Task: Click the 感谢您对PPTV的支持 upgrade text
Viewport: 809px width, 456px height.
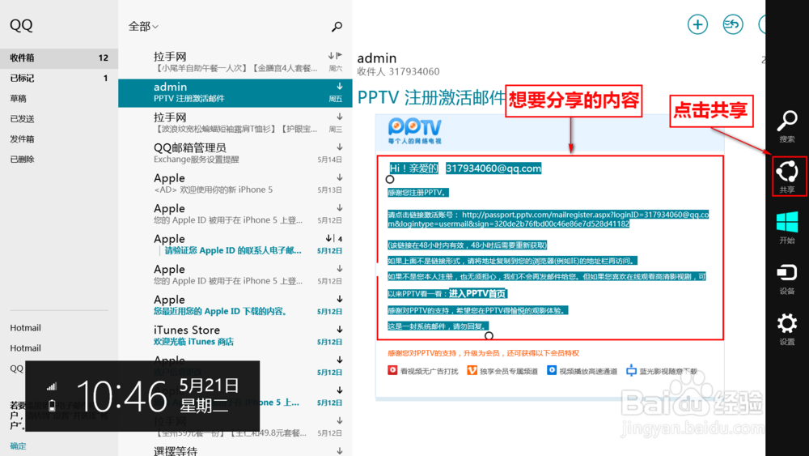Action: [484, 353]
